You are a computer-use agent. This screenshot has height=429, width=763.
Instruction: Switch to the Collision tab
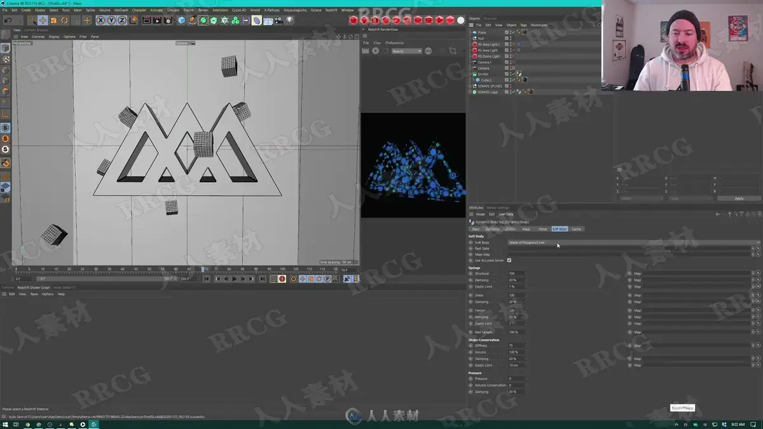pos(509,229)
